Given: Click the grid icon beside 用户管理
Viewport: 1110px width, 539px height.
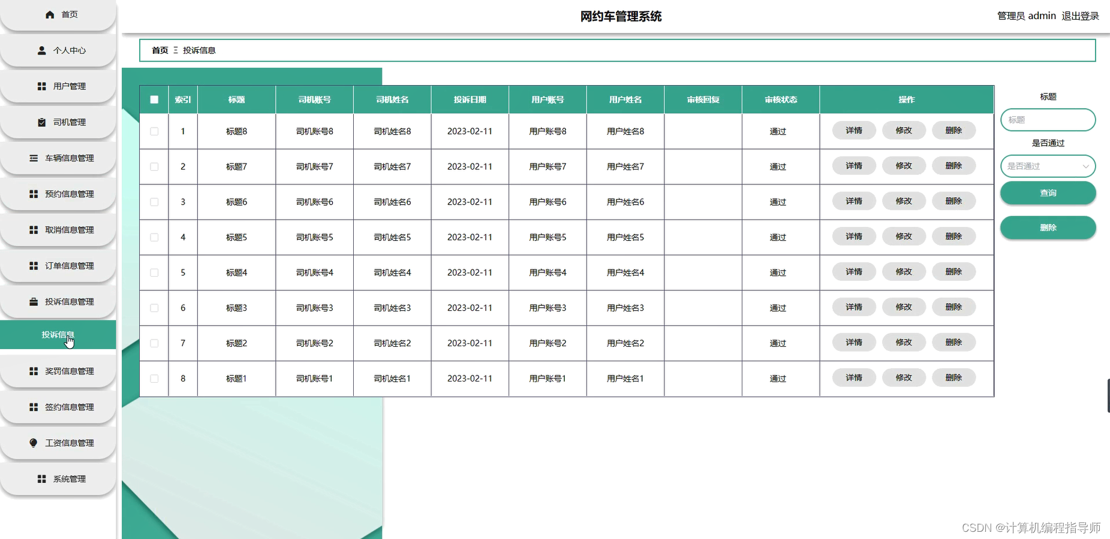Looking at the screenshot, I should point(42,86).
